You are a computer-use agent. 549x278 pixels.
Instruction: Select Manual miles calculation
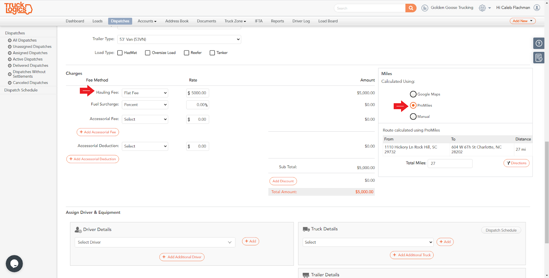413,116
